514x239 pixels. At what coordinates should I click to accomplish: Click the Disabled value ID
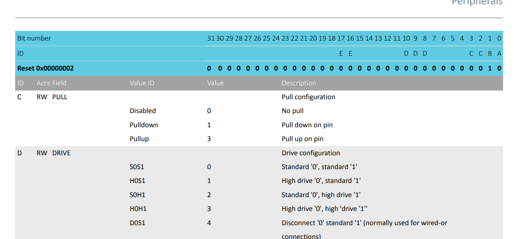click(143, 111)
